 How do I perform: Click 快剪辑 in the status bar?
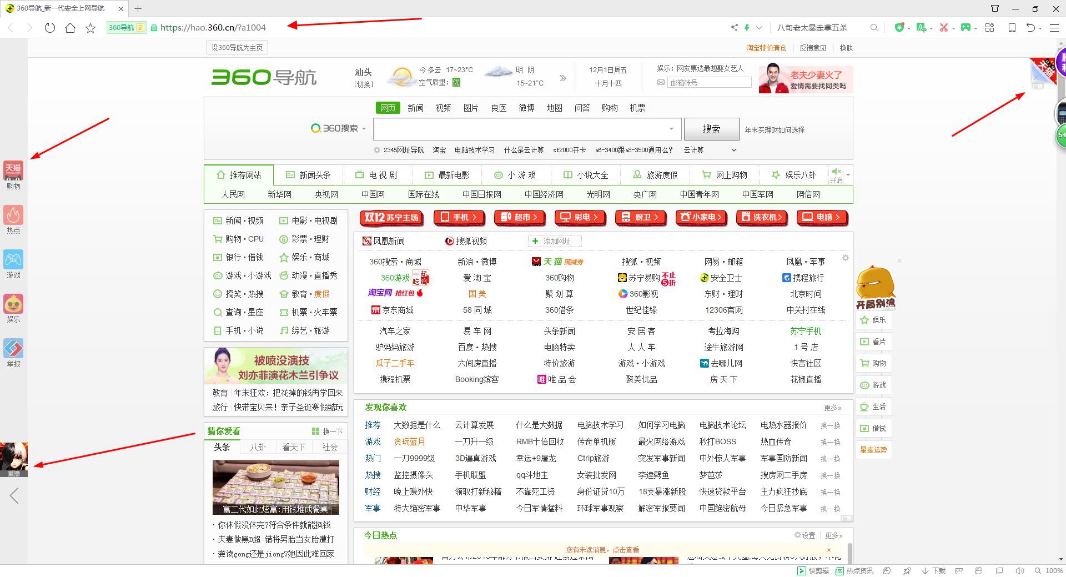click(x=813, y=570)
